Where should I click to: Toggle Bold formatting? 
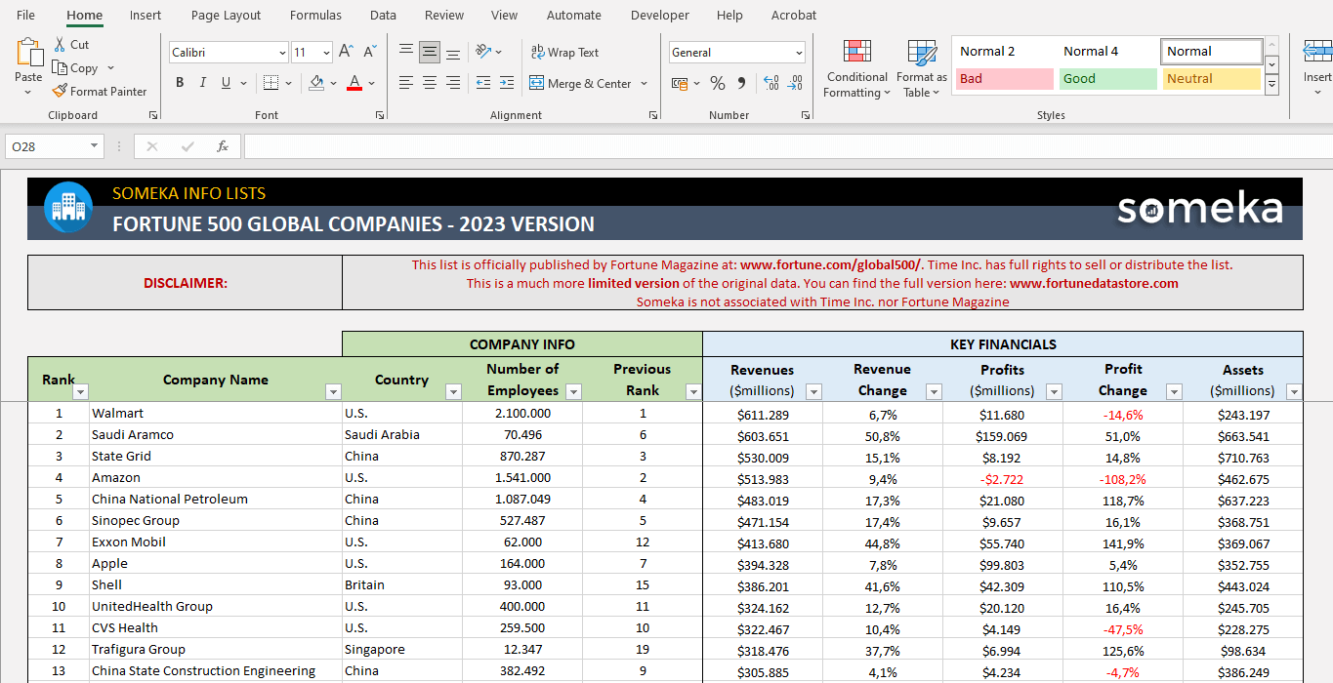[x=180, y=84]
